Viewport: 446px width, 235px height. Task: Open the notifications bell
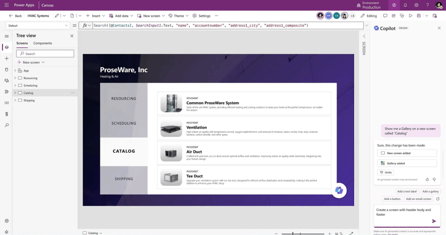[x=405, y=5]
